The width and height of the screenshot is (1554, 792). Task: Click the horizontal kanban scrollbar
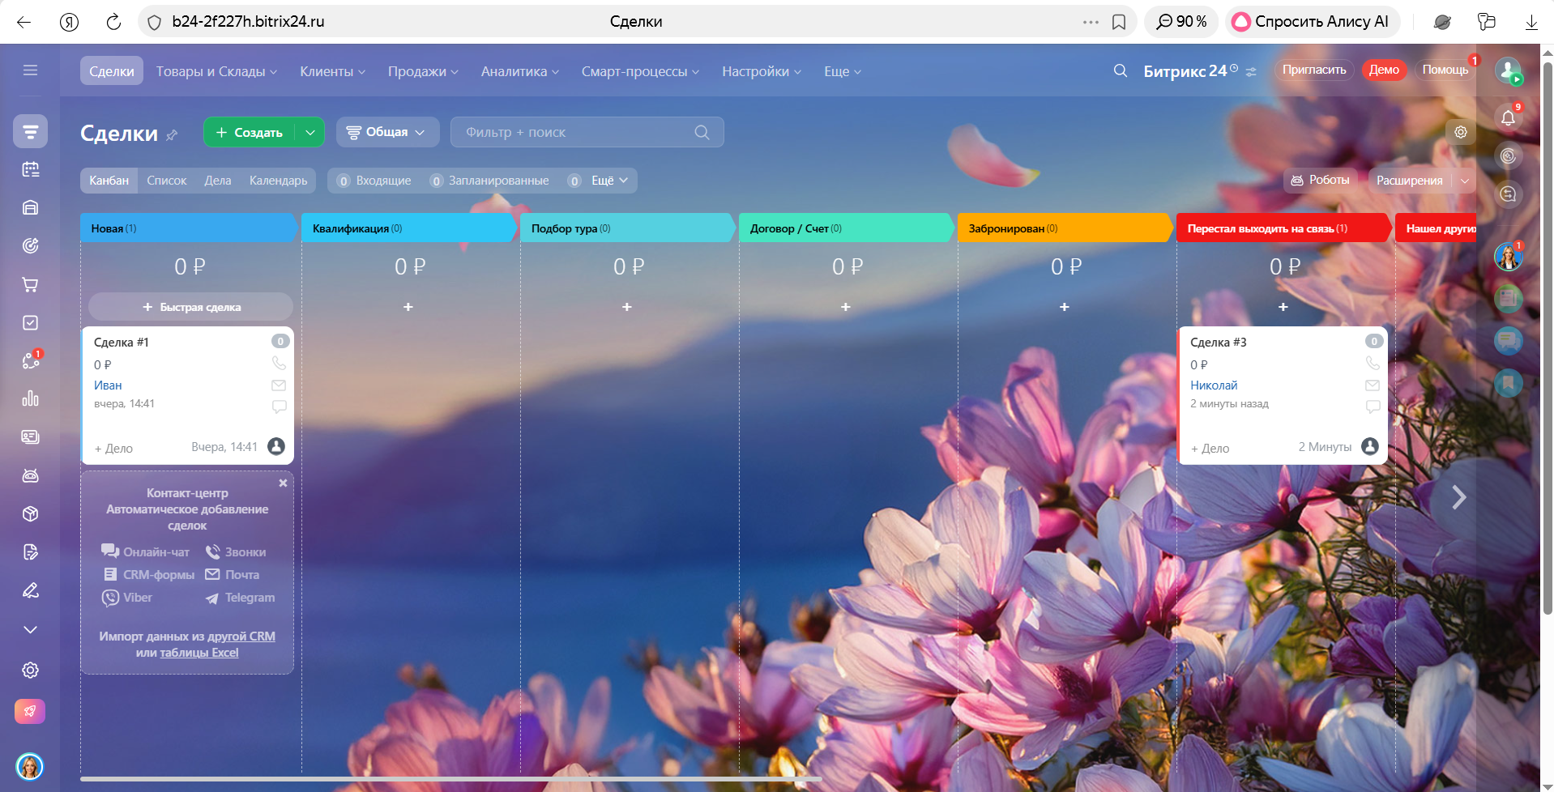coord(451,780)
